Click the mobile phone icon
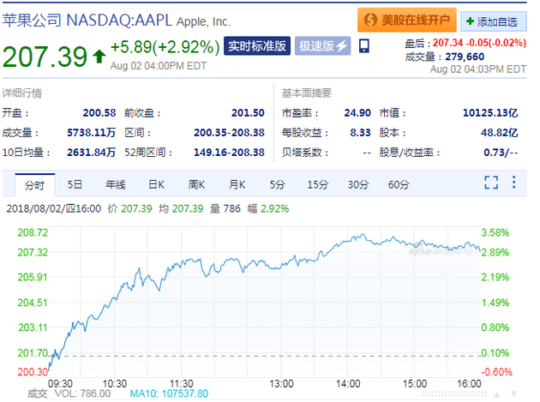 pyautogui.click(x=364, y=46)
